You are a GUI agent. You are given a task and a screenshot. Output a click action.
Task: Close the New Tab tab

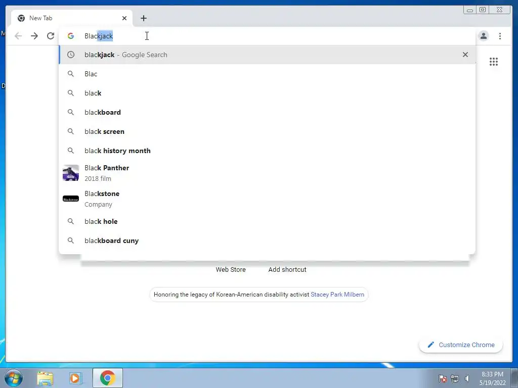click(124, 18)
